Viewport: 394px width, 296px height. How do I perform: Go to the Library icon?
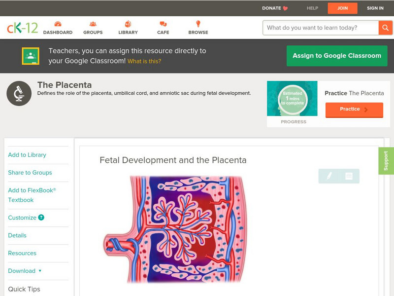128,24
